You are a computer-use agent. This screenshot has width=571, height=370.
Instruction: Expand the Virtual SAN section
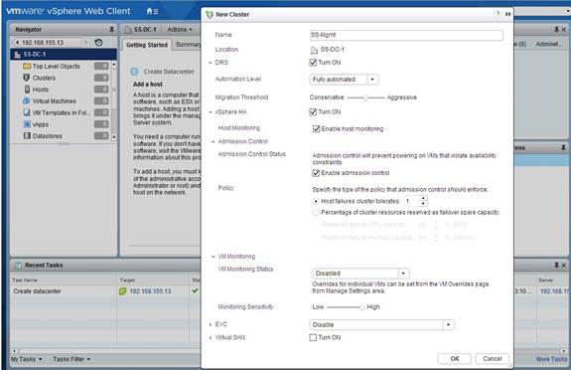[x=211, y=337]
